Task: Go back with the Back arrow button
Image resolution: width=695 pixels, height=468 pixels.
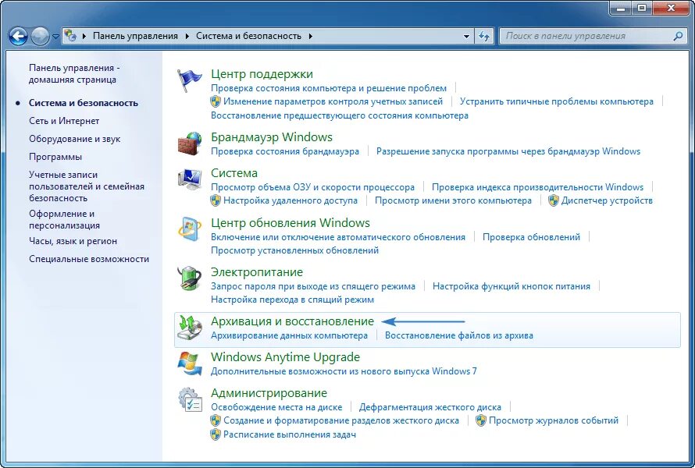Action: (18, 37)
